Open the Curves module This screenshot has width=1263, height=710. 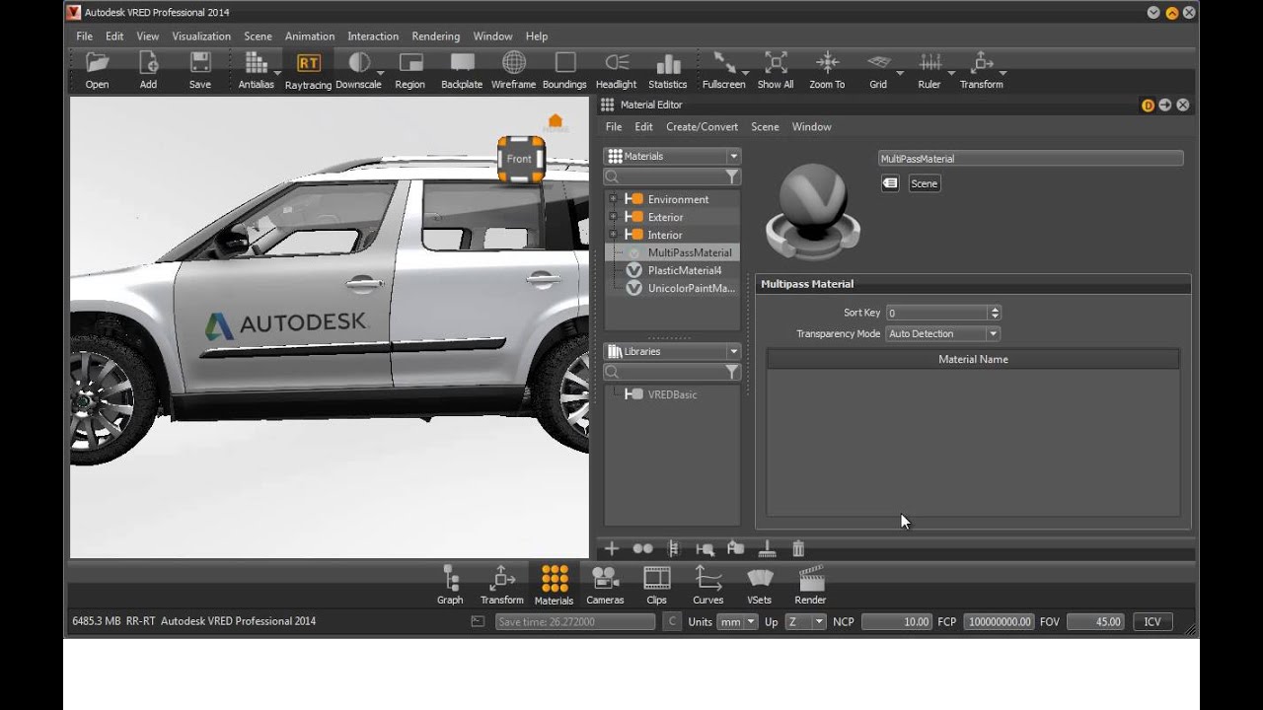pos(707,585)
